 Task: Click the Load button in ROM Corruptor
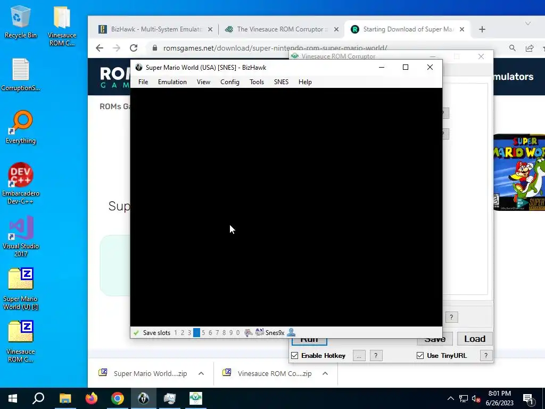[x=474, y=338]
